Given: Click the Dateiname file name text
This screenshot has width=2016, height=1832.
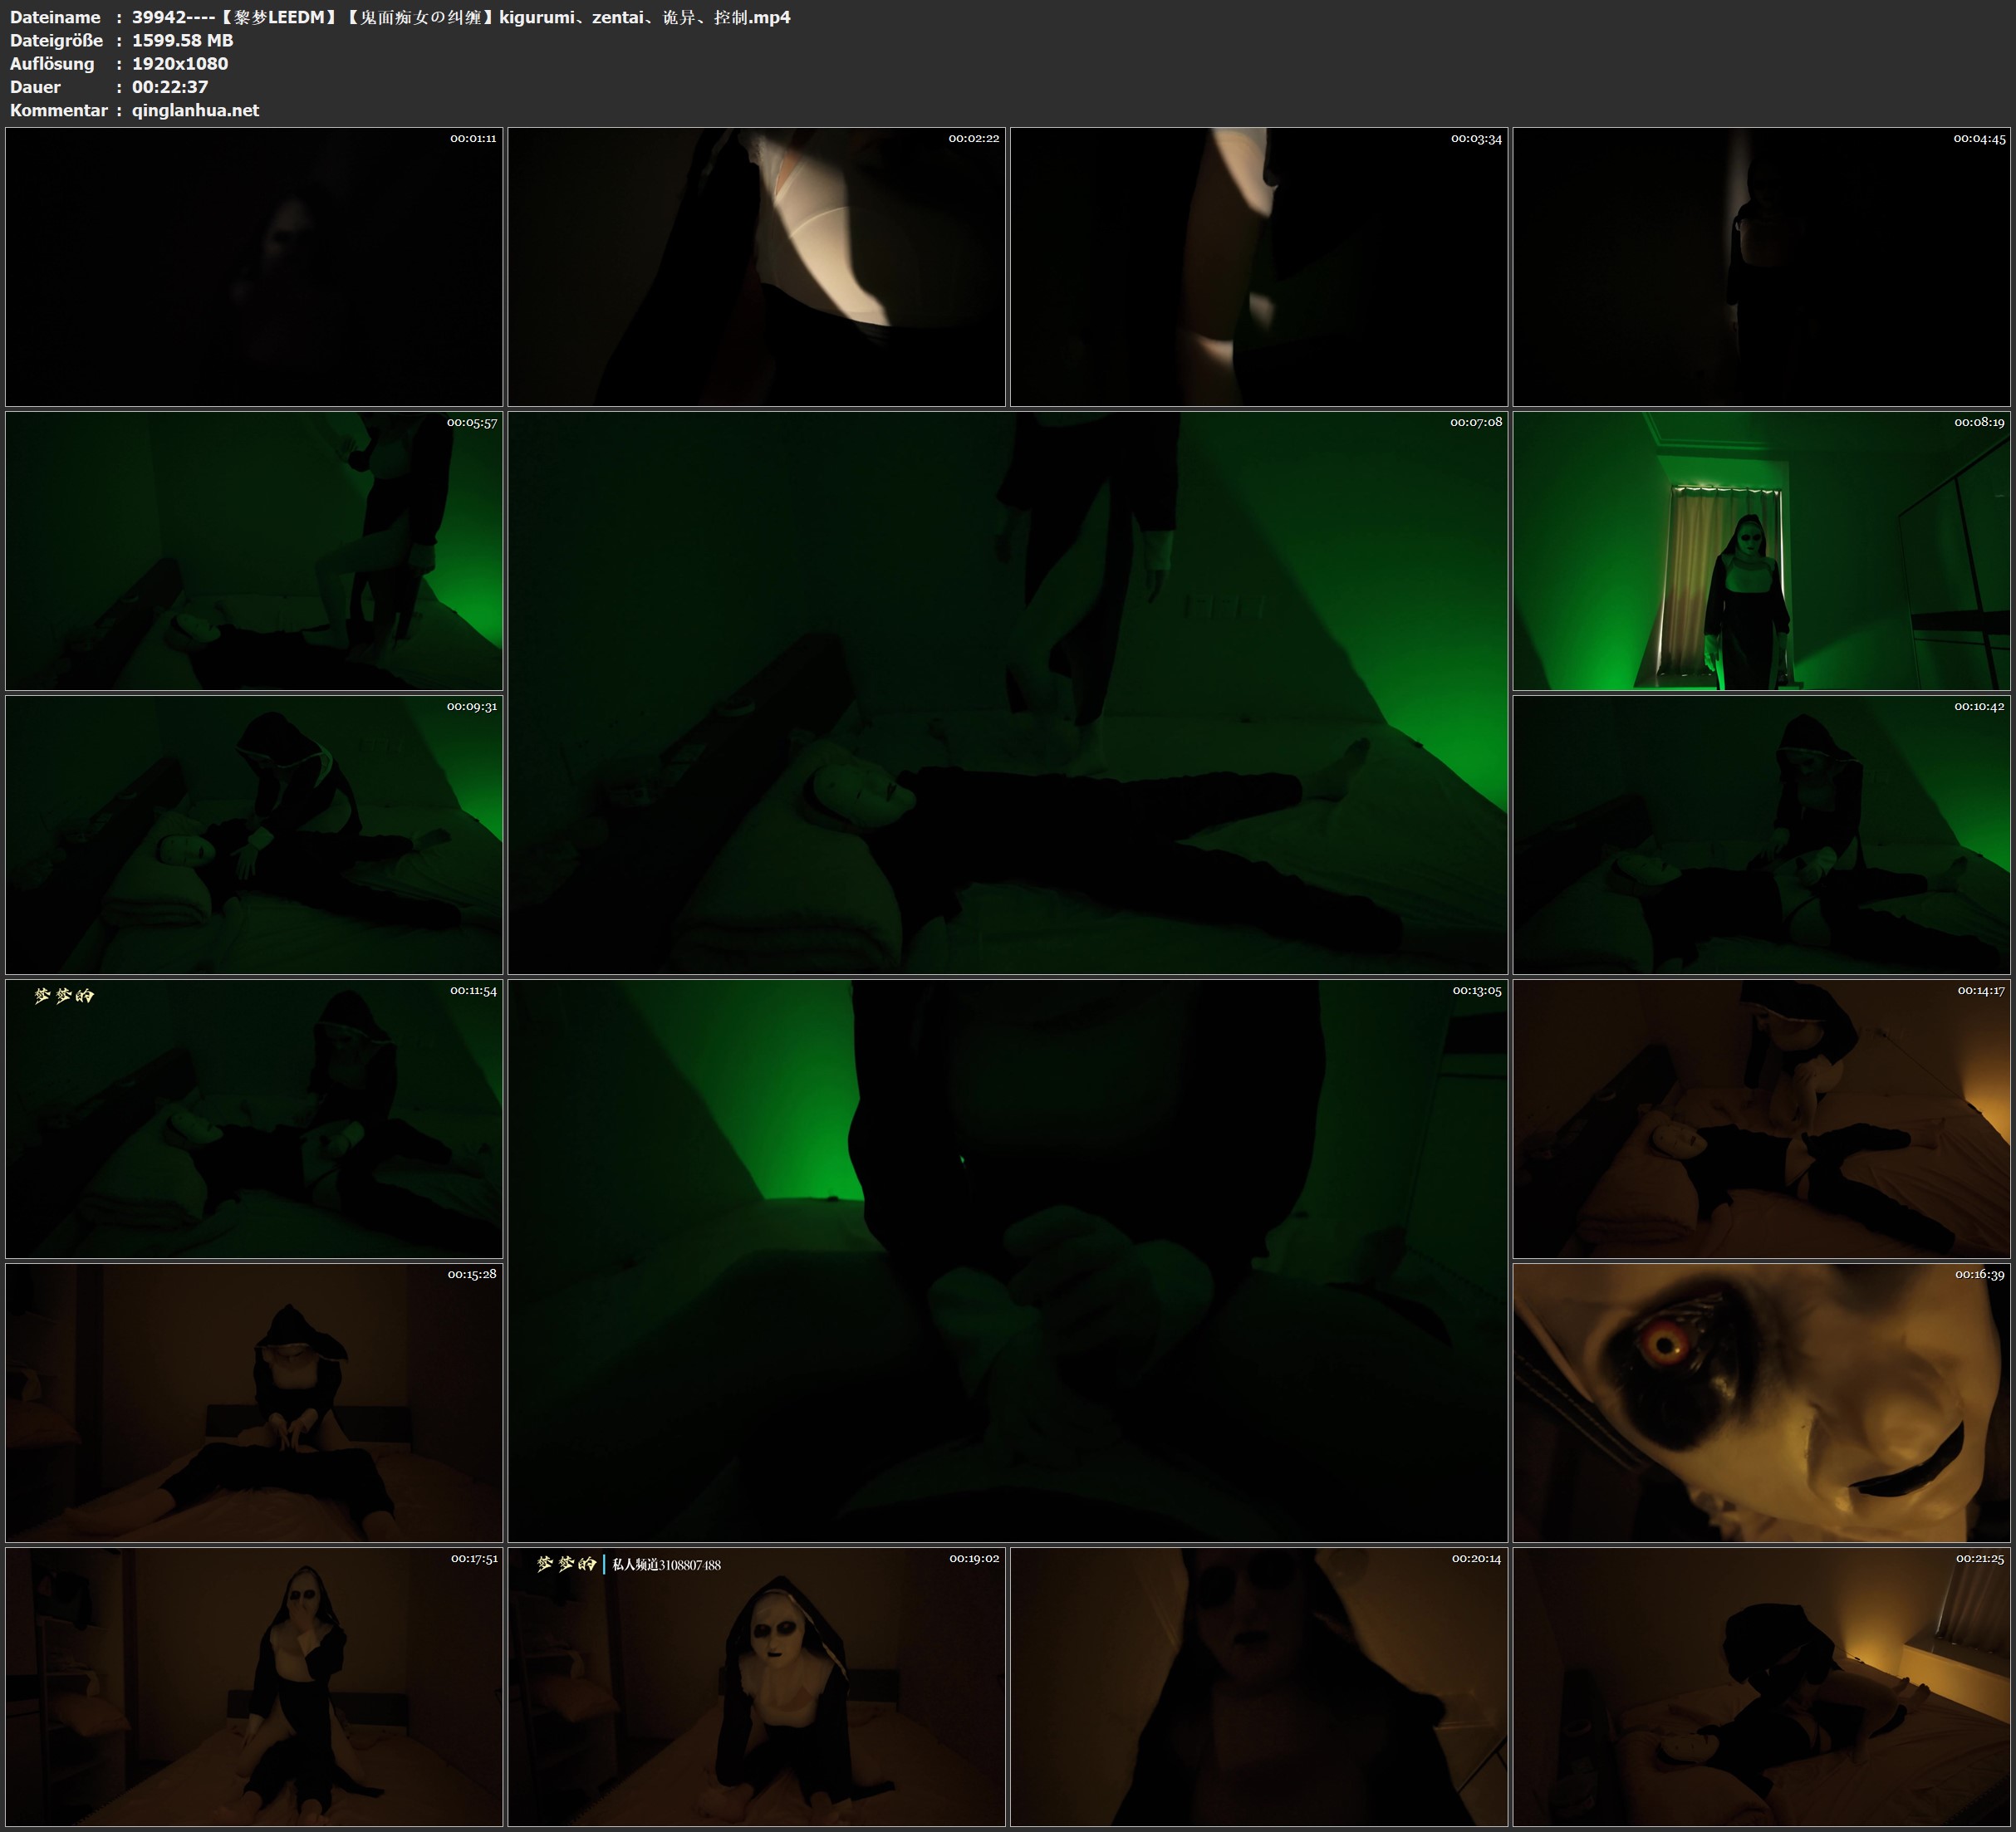Looking at the screenshot, I should tap(460, 17).
